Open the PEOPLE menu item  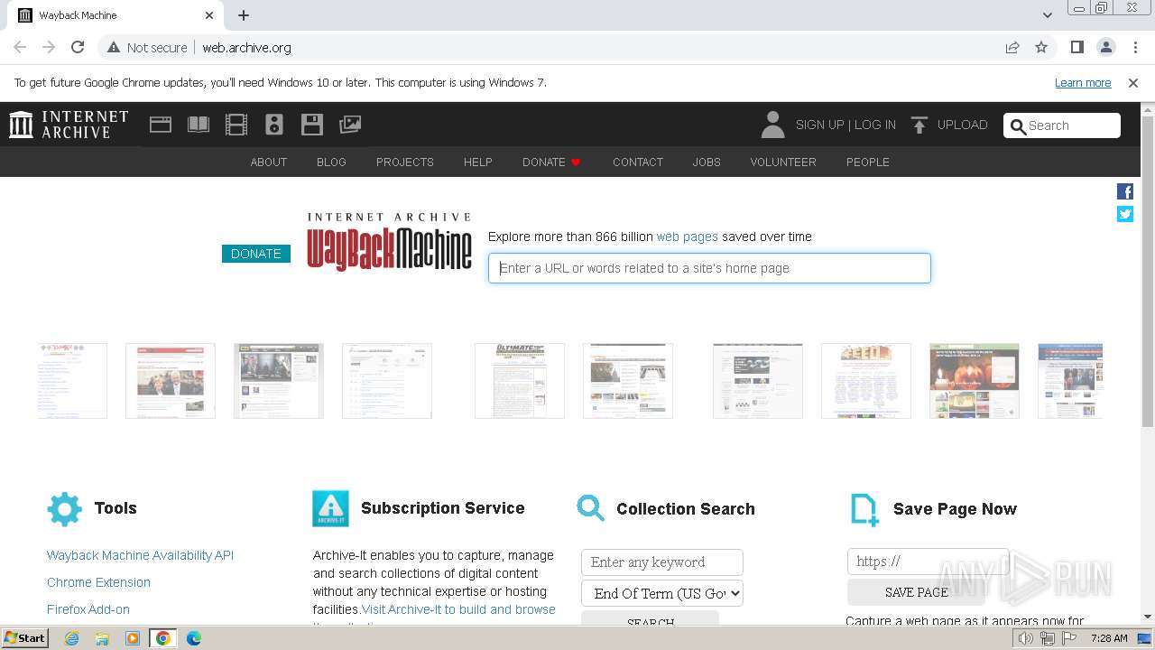(868, 162)
